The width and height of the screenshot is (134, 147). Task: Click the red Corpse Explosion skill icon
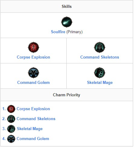coord(33,47)
